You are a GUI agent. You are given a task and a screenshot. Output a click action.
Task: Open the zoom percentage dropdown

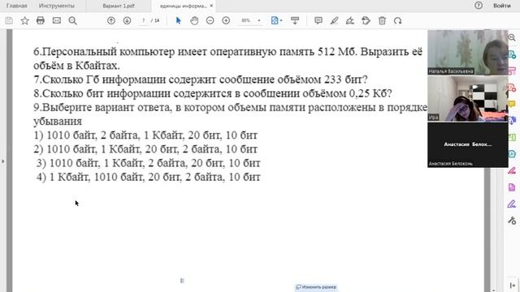[259, 20]
